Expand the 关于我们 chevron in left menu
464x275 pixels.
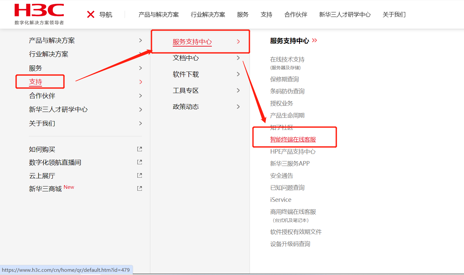(x=141, y=123)
